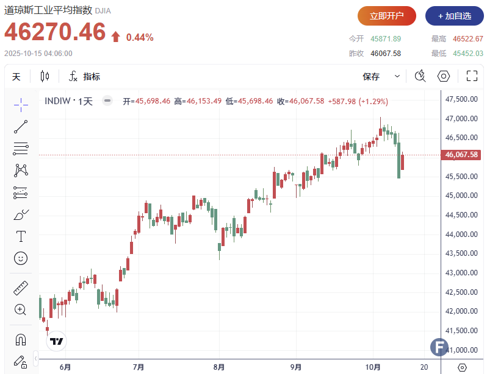The height and width of the screenshot is (374, 487).
Task: Collapse the INDIW legend indicator values
Action: 107,101
